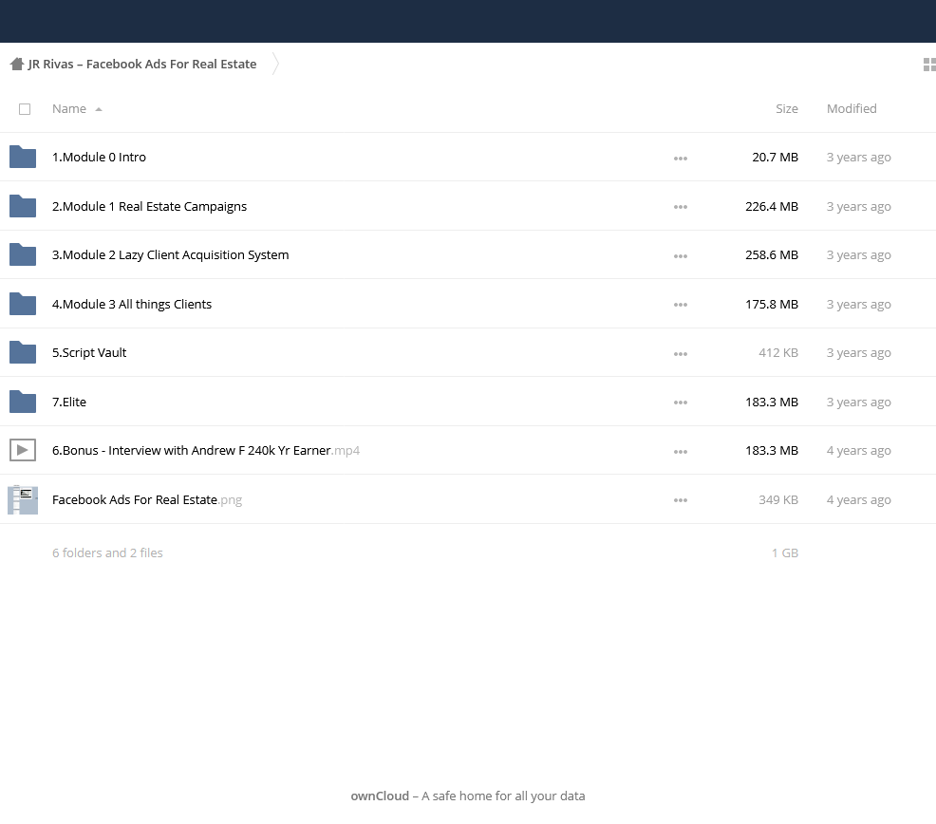Show more options for All things Clients

point(681,305)
